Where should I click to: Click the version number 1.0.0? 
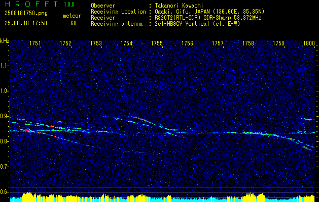coord(69,4)
